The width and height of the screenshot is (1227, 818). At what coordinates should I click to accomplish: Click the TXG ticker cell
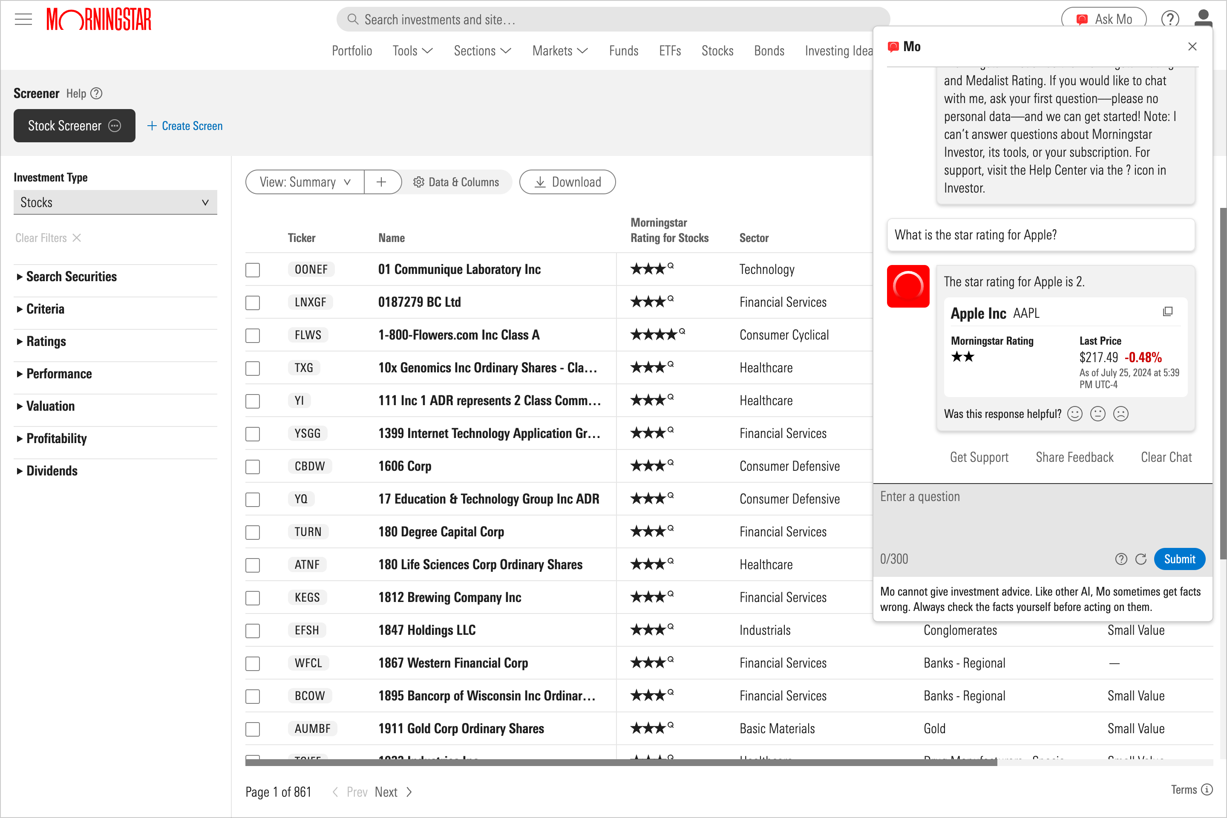pos(304,368)
